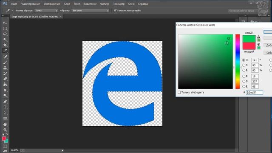Image resolution: width=272 pixels, height=153 pixels.
Task: Select the Lasso tool
Action: pyautogui.click(x=5, y=34)
